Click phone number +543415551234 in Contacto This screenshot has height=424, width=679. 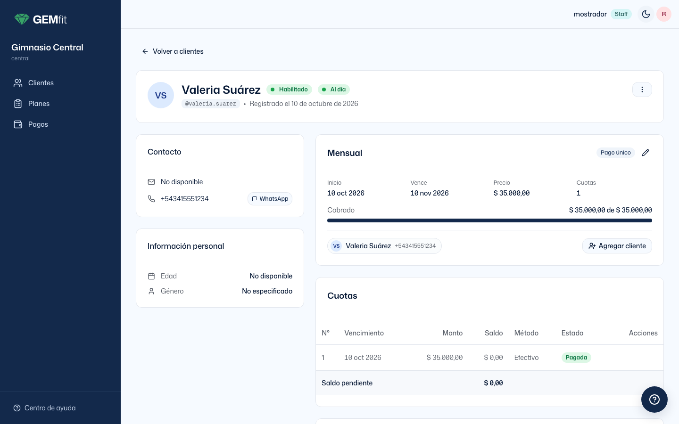point(184,199)
